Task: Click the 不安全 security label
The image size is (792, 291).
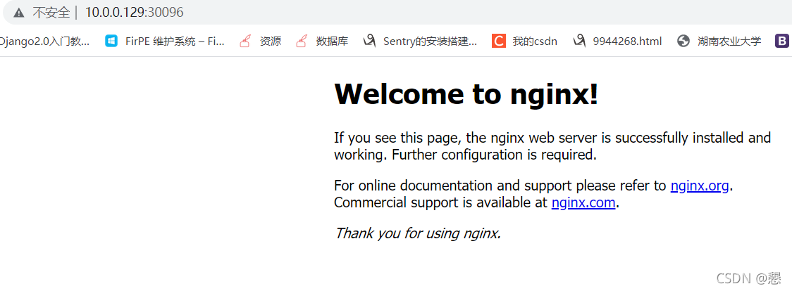Action: click(x=51, y=13)
